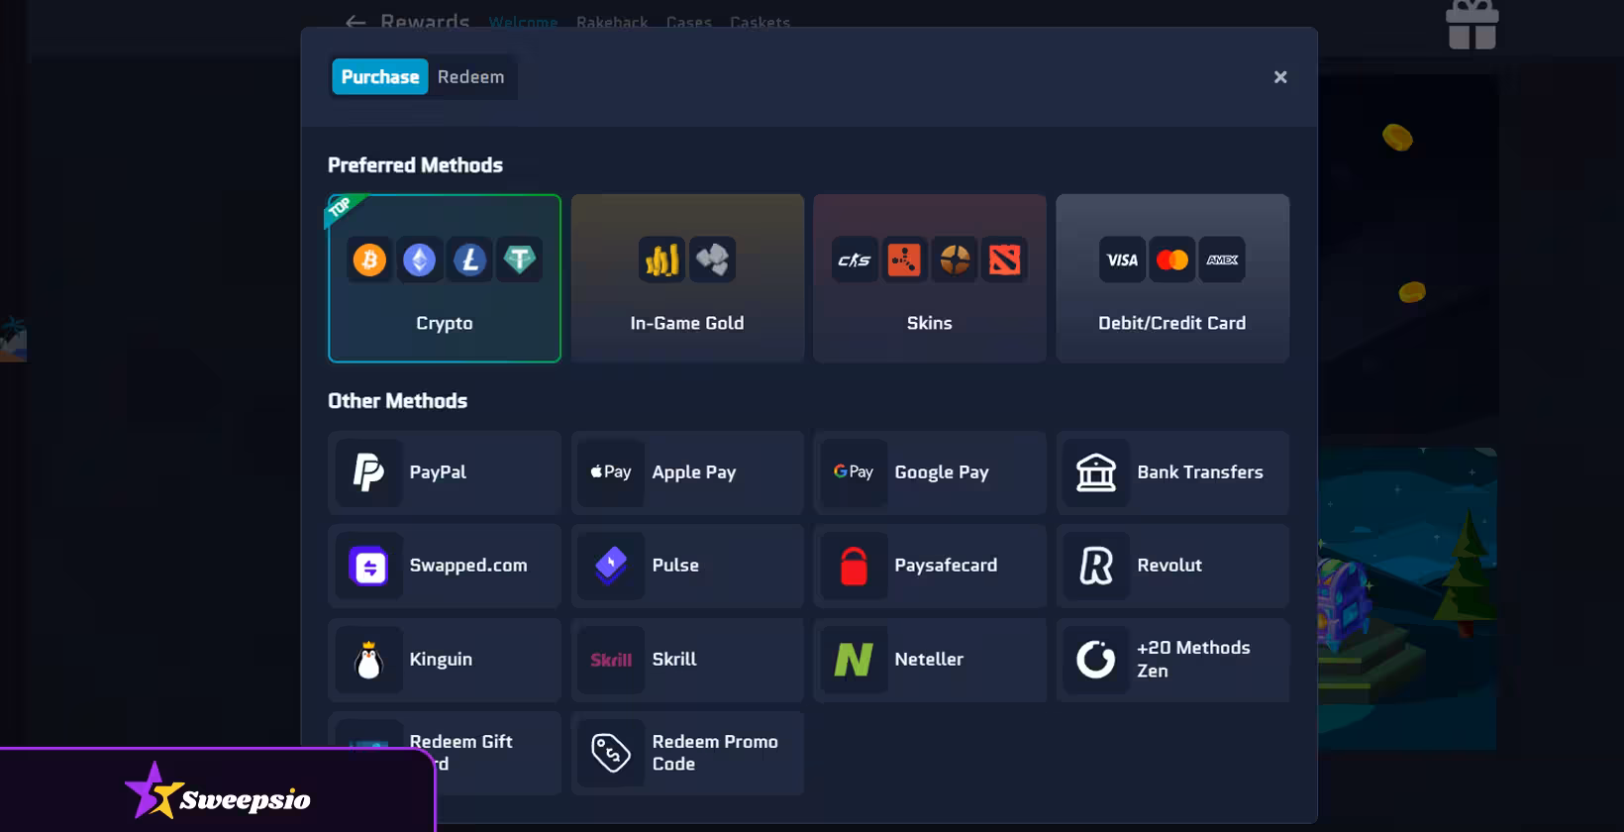Image resolution: width=1624 pixels, height=832 pixels.
Task: Choose the PayPal label
Action: [438, 472]
